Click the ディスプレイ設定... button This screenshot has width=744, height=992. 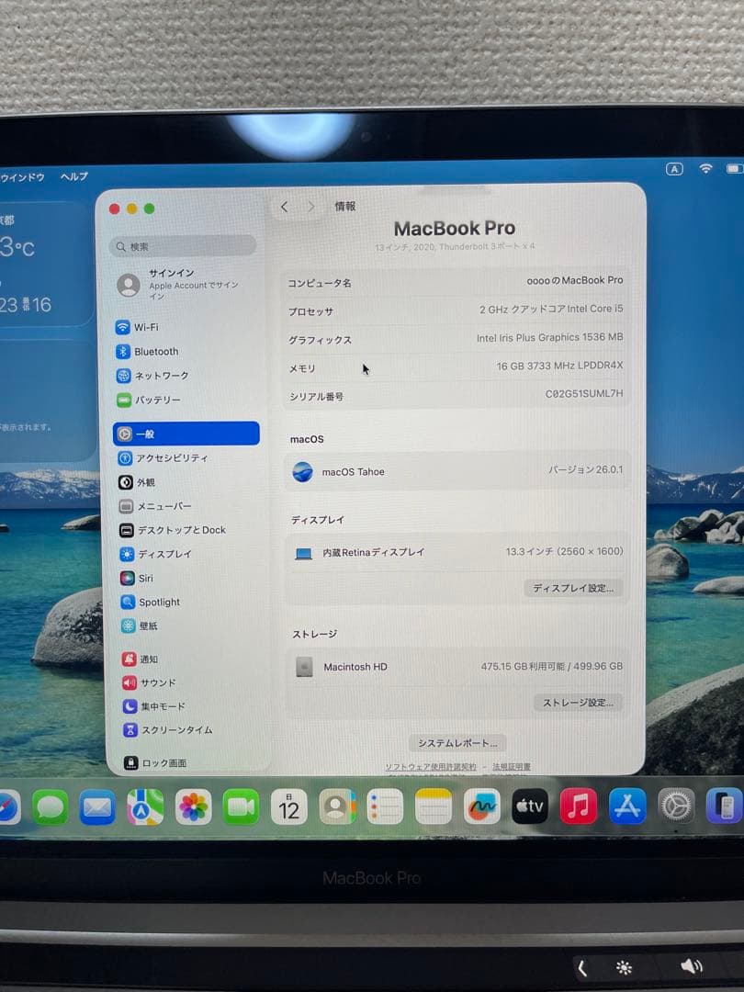tap(573, 588)
